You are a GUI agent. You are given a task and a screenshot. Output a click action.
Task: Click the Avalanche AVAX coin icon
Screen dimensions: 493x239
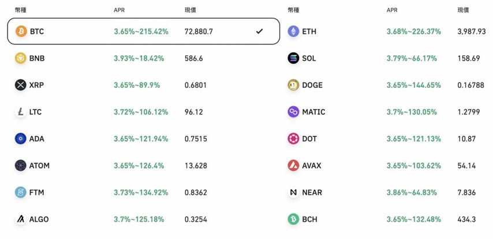click(x=293, y=166)
